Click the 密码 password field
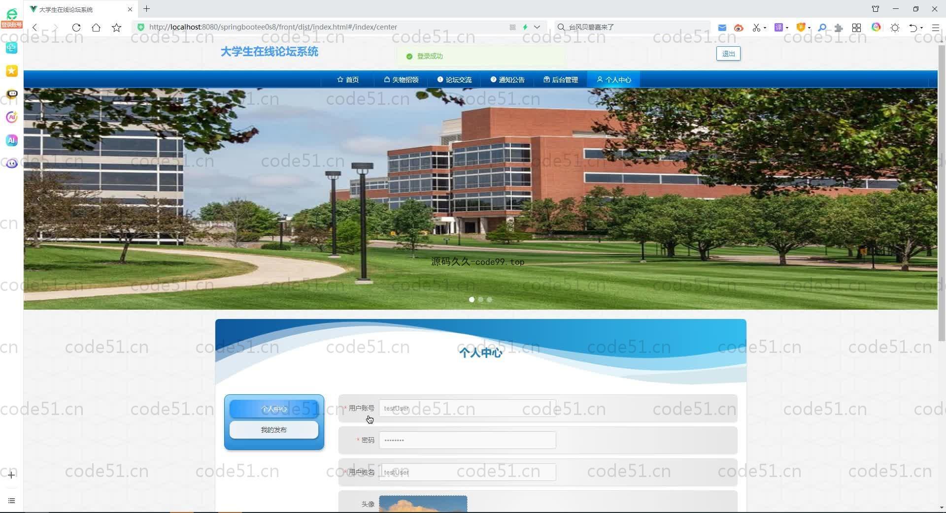This screenshot has width=946, height=513. (x=467, y=440)
